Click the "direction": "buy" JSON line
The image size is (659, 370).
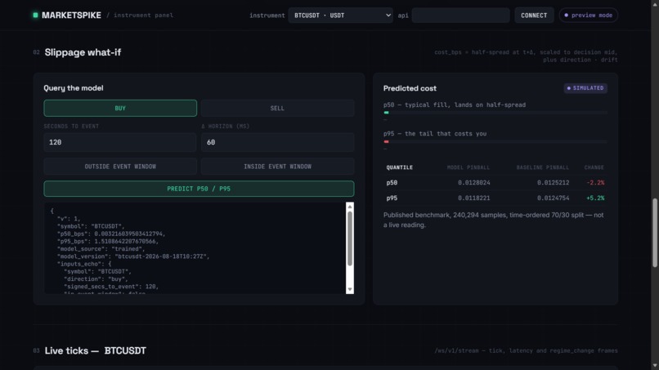tap(96, 279)
